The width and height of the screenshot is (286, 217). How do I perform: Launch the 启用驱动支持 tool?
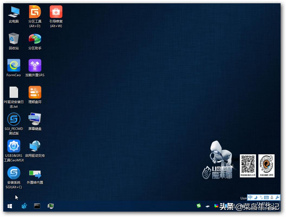pos(35,146)
